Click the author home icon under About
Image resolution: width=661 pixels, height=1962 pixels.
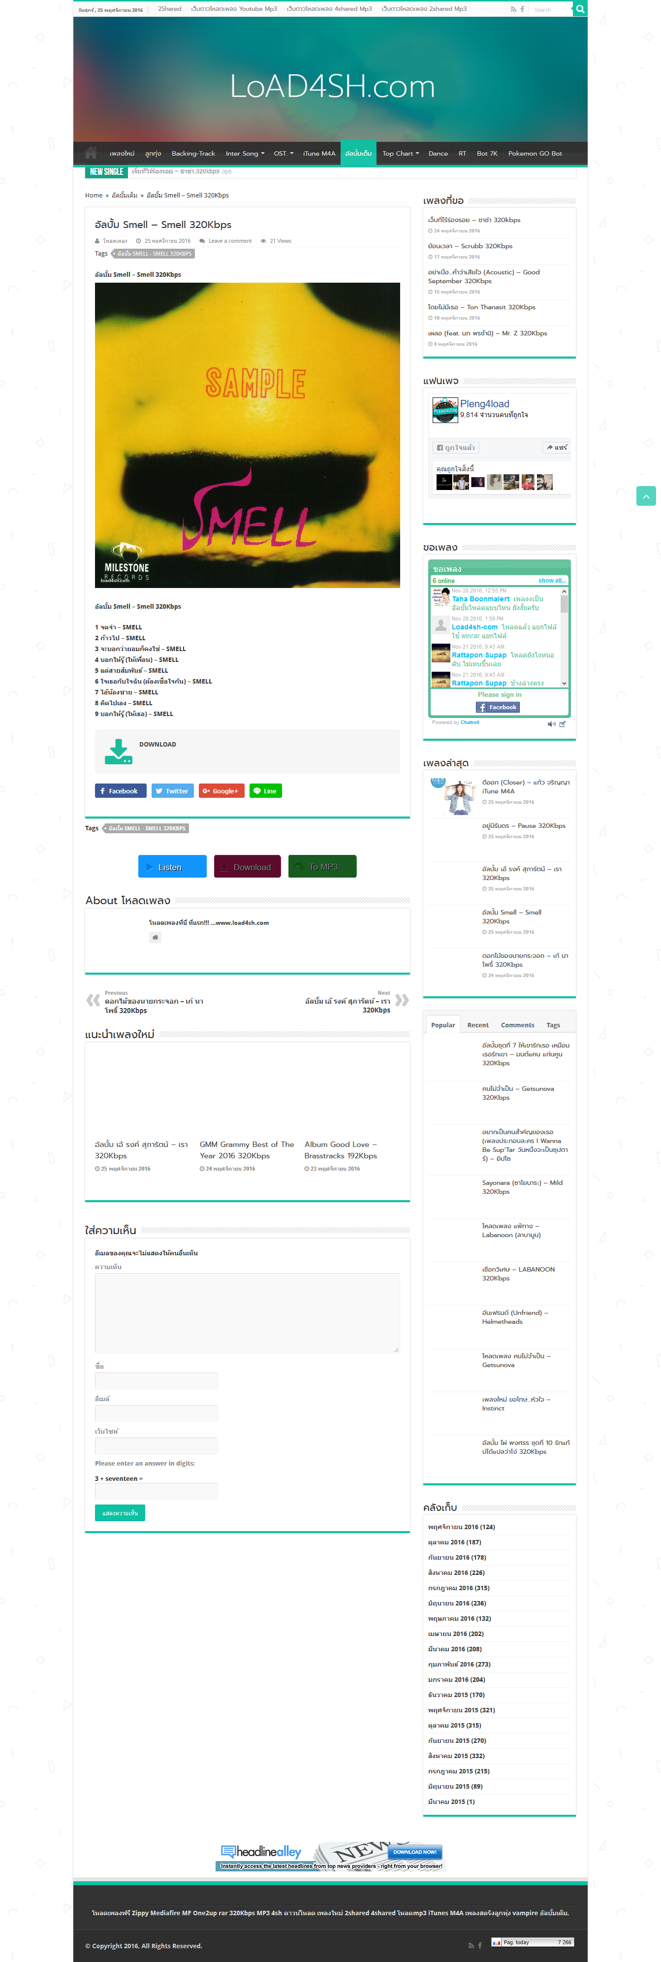click(x=156, y=938)
